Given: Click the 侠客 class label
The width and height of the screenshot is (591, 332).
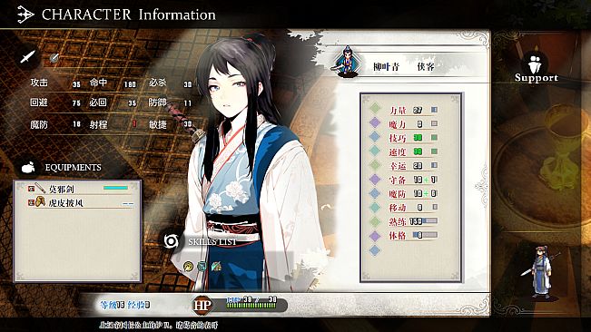Looking at the screenshot, I should (426, 67).
